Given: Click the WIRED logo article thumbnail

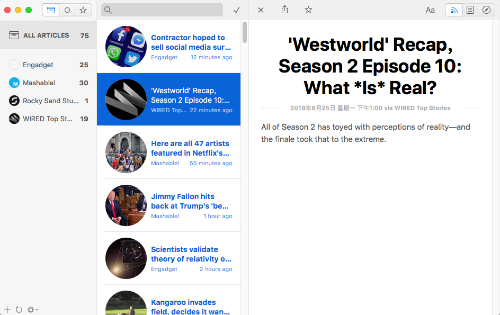Looking at the screenshot, I should pyautogui.click(x=126, y=100).
